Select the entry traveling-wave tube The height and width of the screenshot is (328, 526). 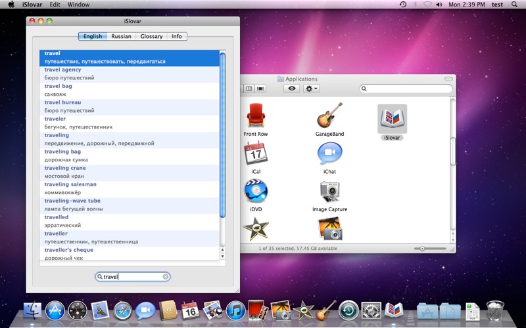click(x=130, y=205)
